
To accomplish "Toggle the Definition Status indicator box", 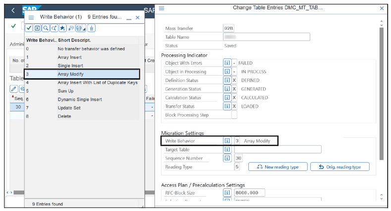I will click(234, 81).
